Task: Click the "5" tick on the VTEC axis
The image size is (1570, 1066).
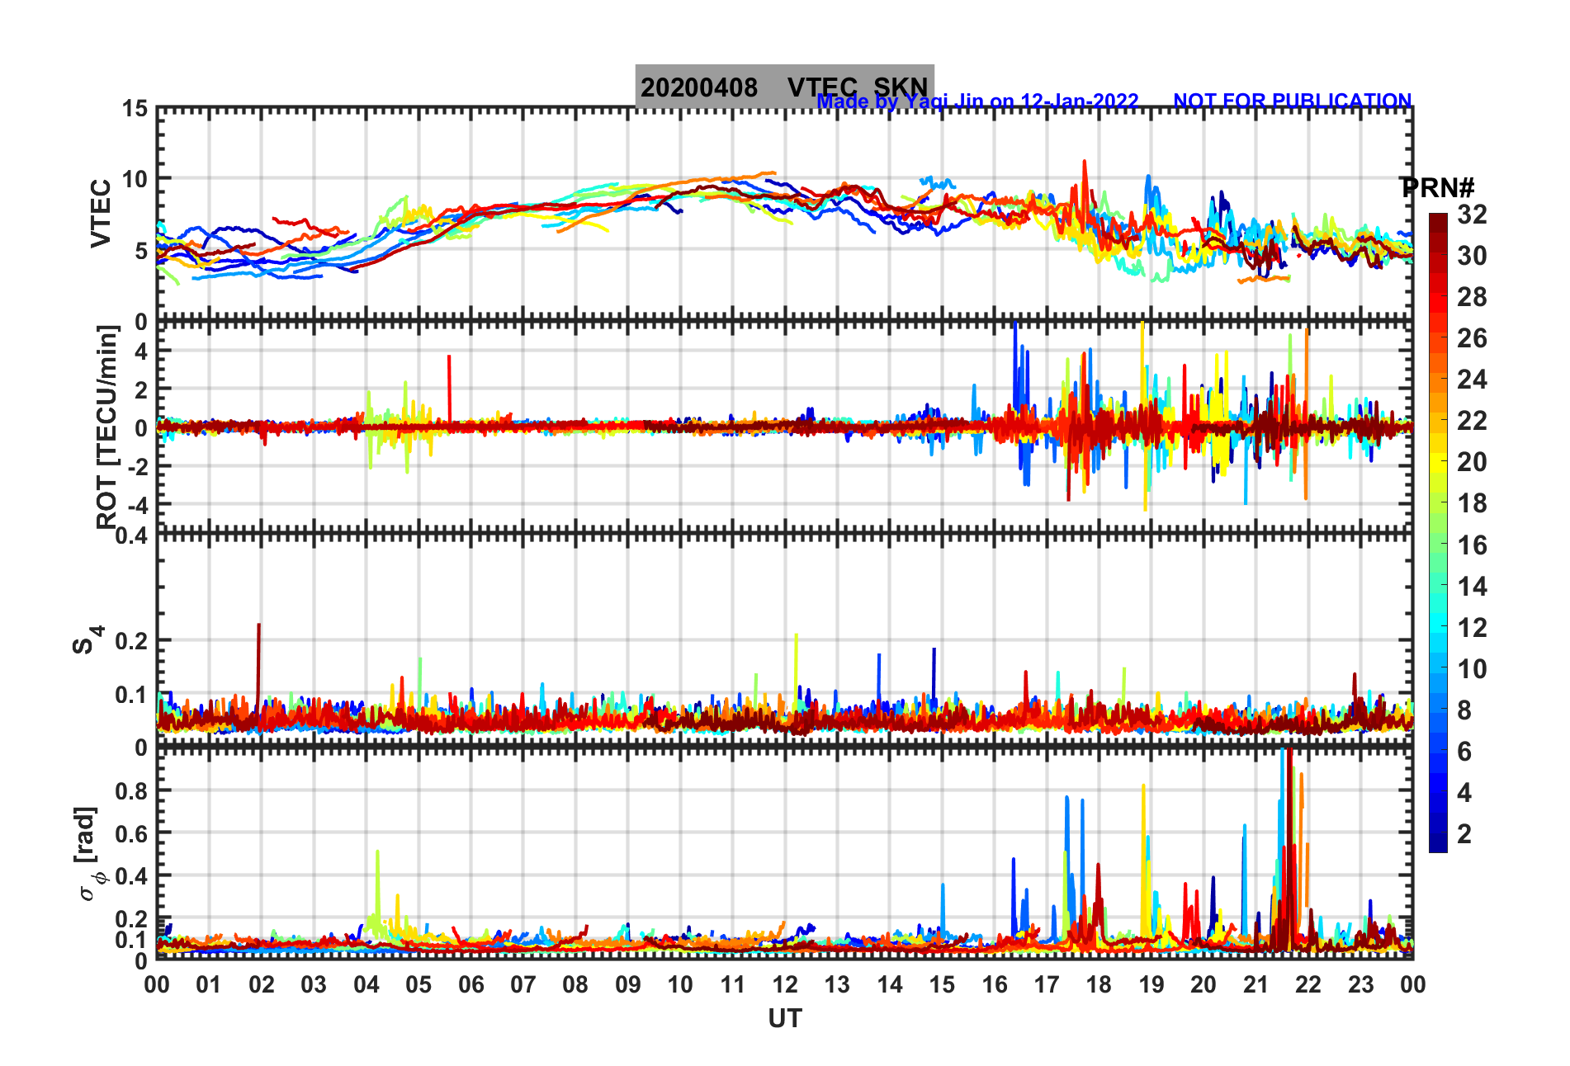Action: coord(141,251)
